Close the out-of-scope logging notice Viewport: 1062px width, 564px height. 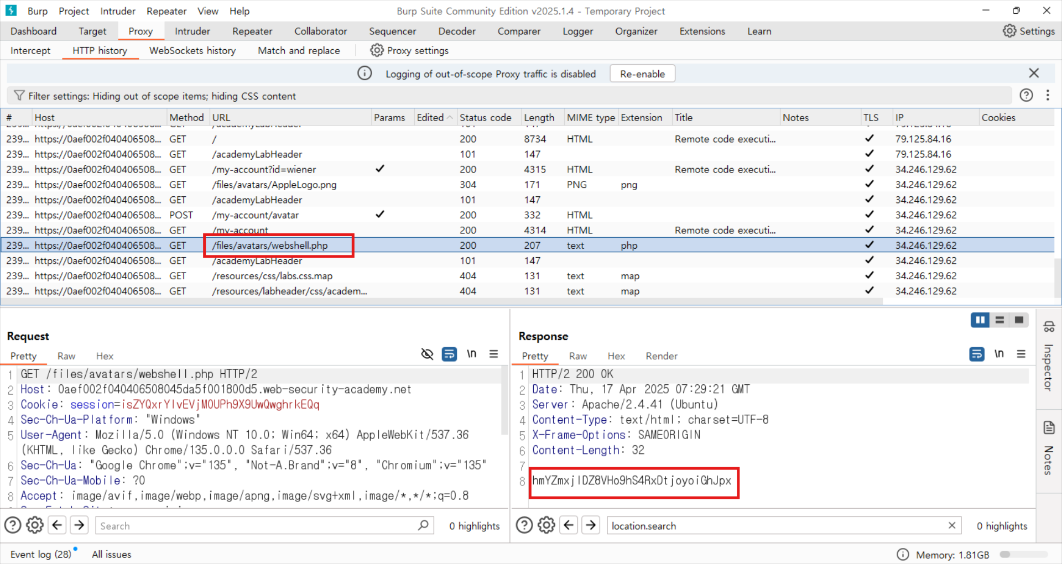click(1034, 73)
